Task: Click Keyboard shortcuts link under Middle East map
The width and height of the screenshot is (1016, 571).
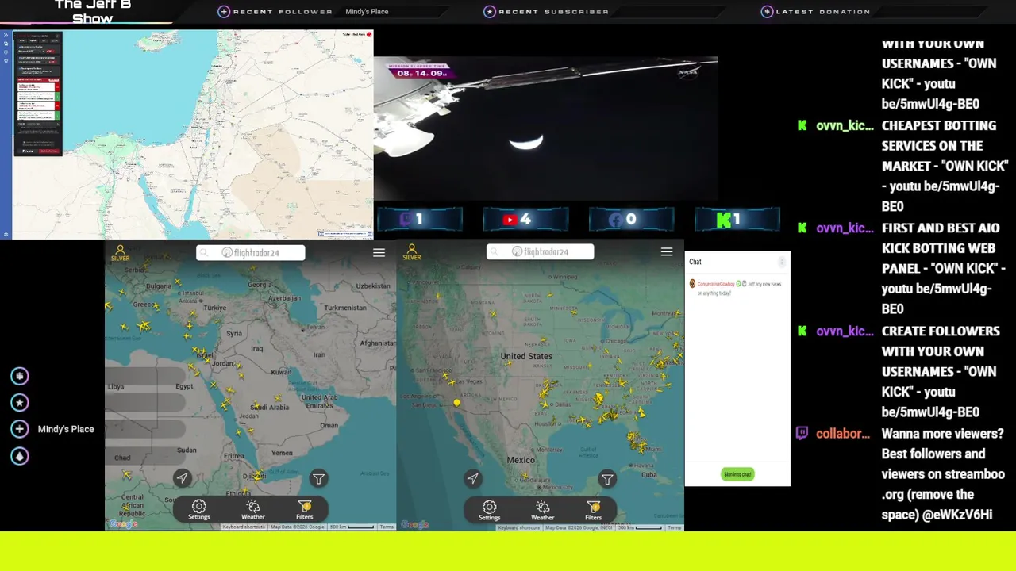Action: (243, 527)
